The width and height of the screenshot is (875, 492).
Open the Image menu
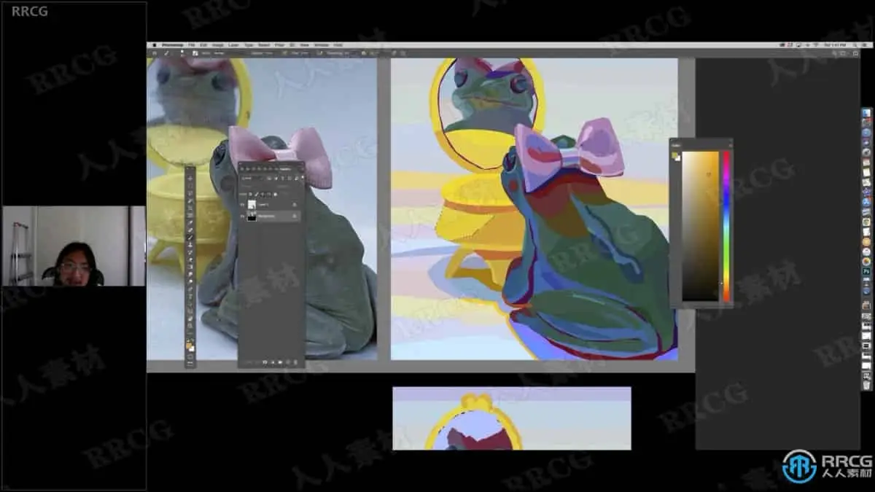tap(218, 45)
